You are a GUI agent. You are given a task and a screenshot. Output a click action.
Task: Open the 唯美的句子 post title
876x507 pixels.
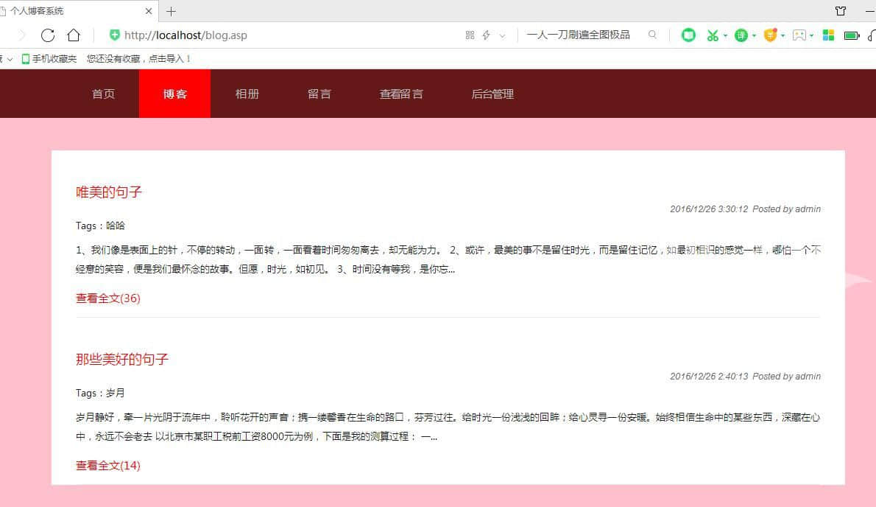pyautogui.click(x=109, y=192)
